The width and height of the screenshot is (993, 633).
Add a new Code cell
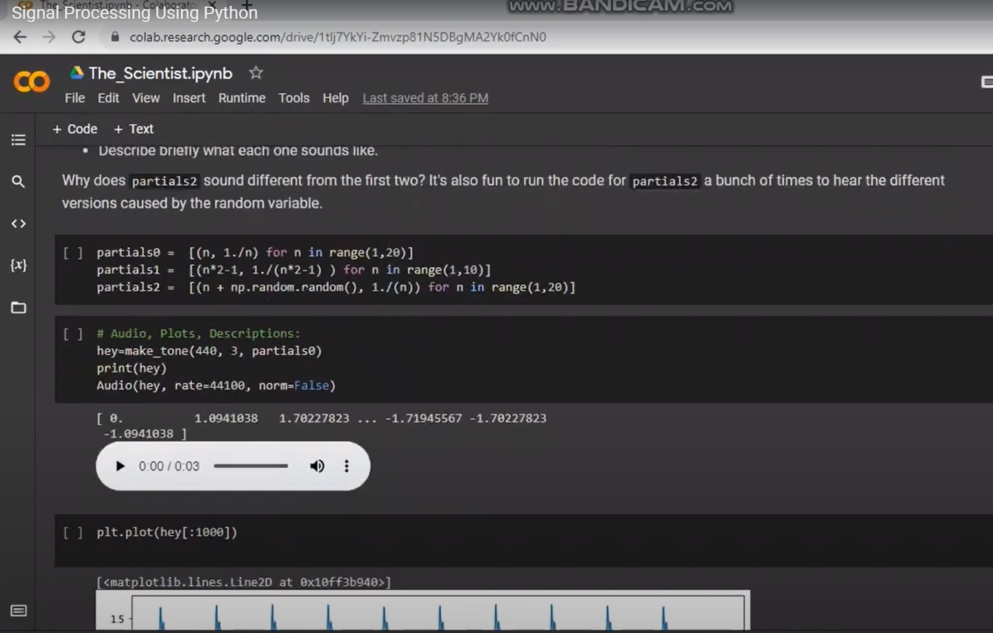[x=75, y=129]
